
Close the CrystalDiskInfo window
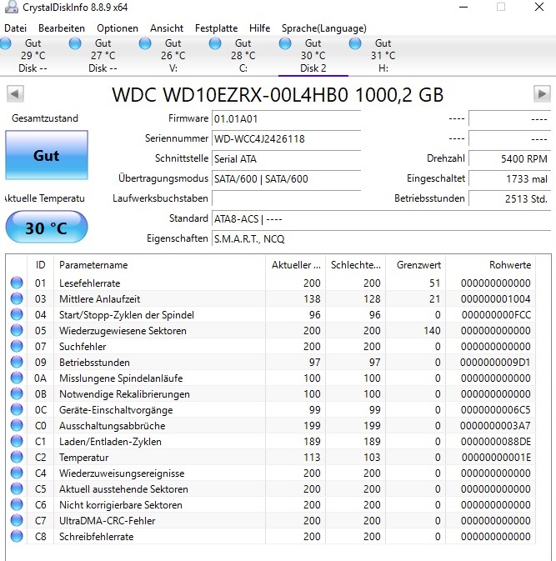pyautogui.click(x=539, y=7)
